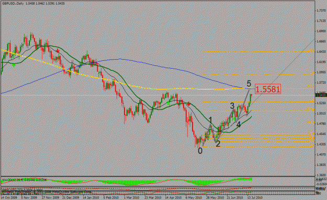Click the 28 May 2010 date label

215,197
